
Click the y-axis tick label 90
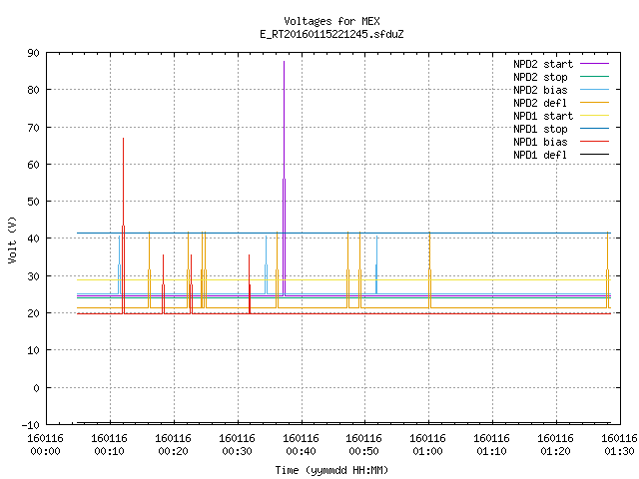(x=33, y=53)
